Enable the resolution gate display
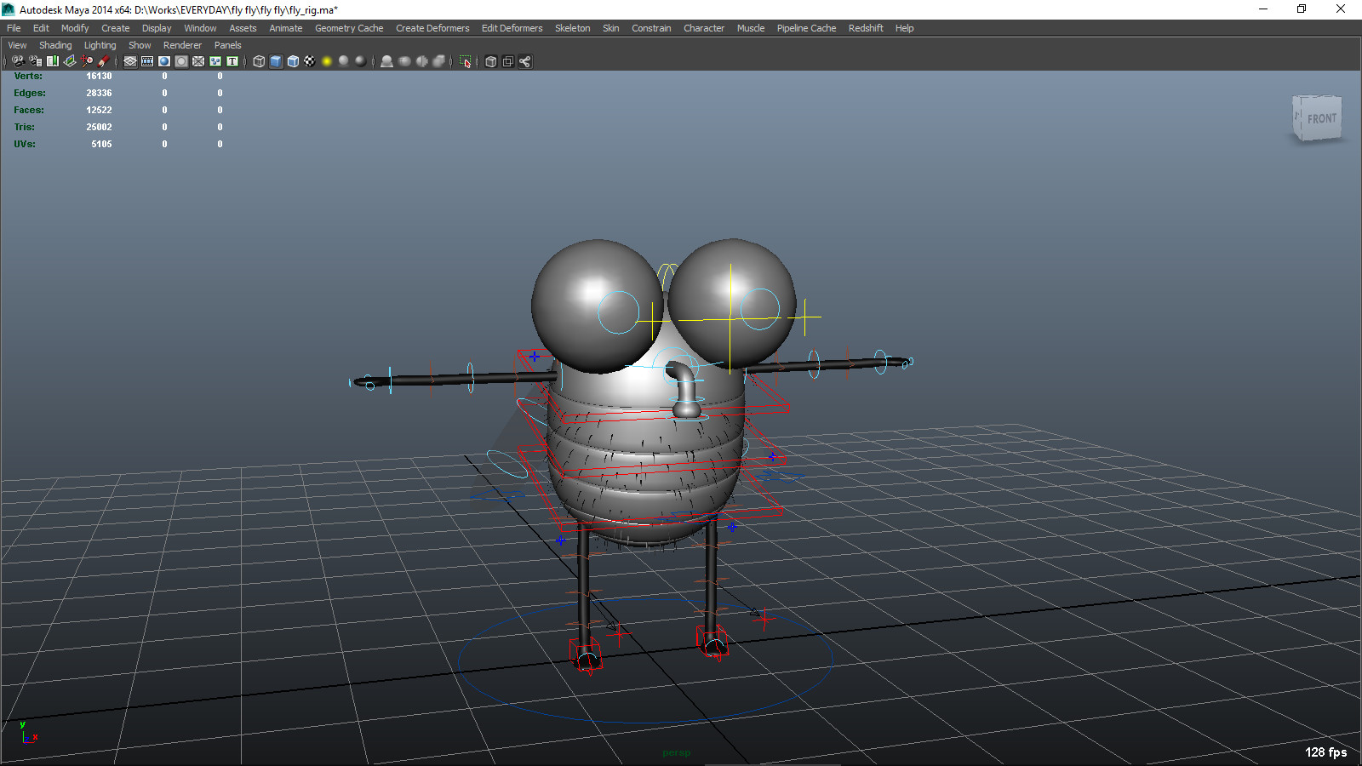 163,61
